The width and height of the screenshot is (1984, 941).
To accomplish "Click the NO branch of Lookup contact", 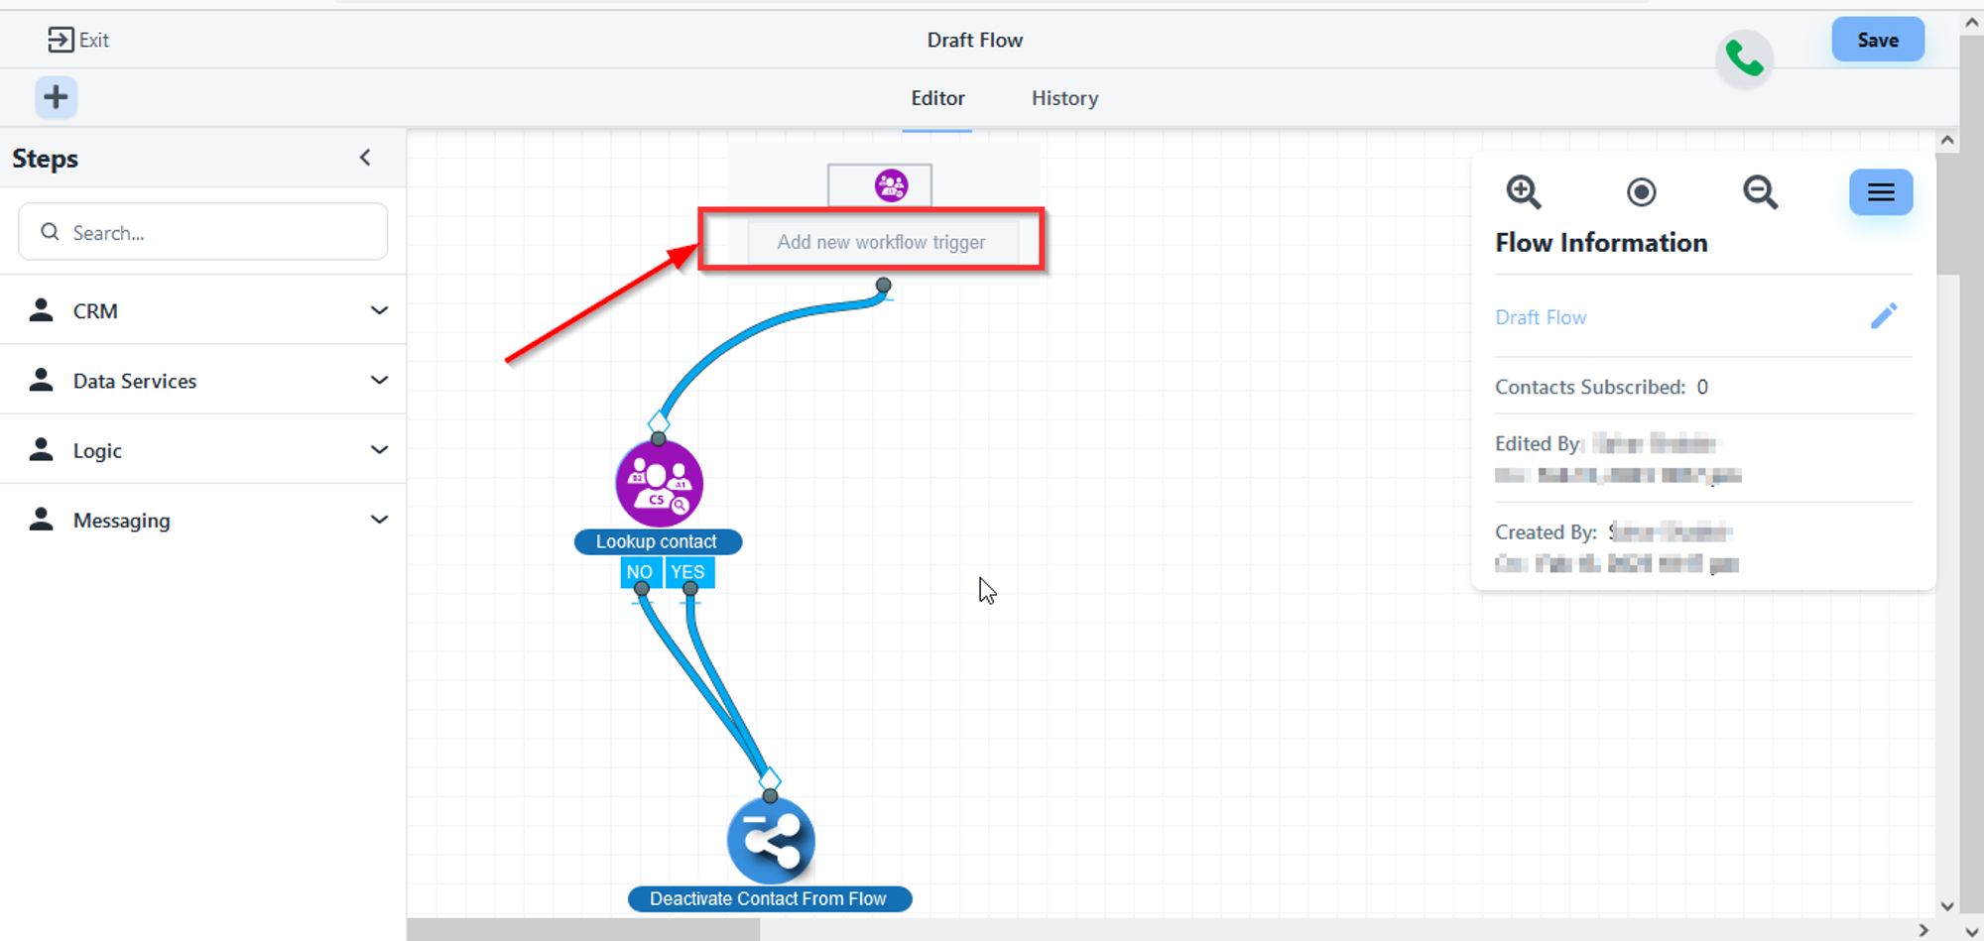I will pyautogui.click(x=640, y=572).
